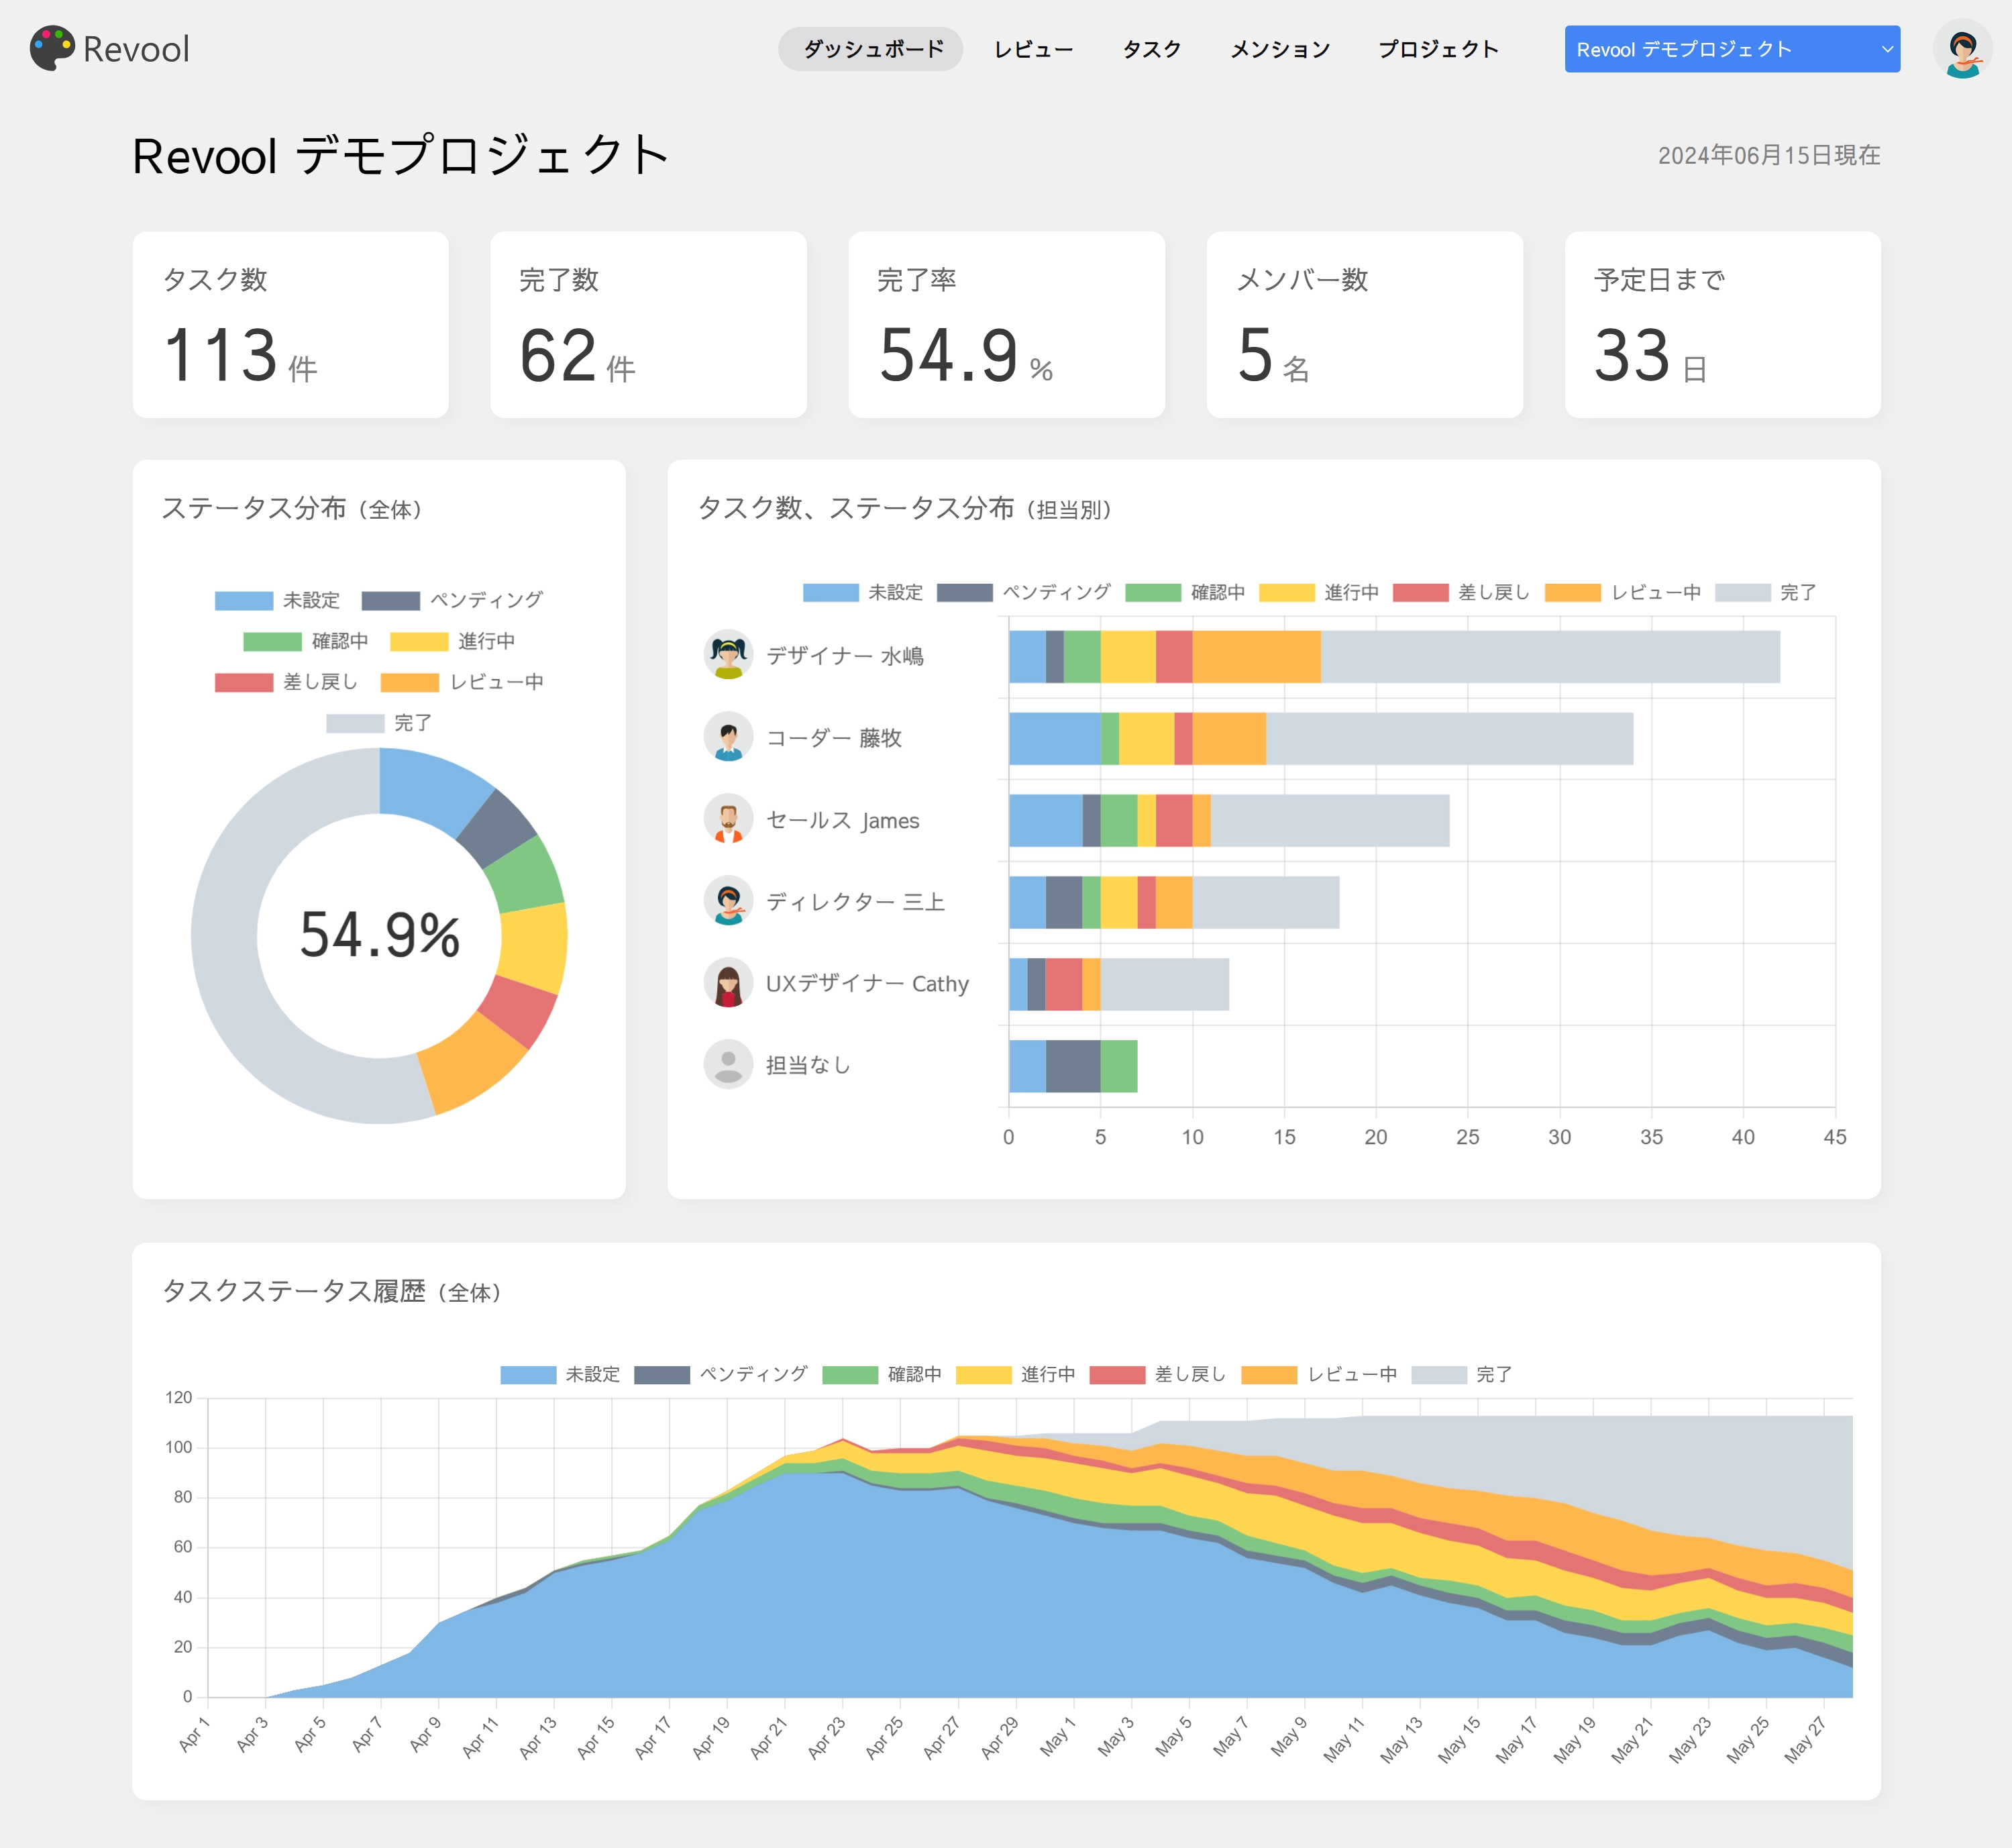This screenshot has width=2012, height=1848.
Task: Click ディレクター 三上 avatar icon
Action: [728, 901]
